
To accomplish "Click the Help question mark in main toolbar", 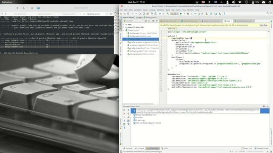I will pyautogui.click(x=224, y=14).
